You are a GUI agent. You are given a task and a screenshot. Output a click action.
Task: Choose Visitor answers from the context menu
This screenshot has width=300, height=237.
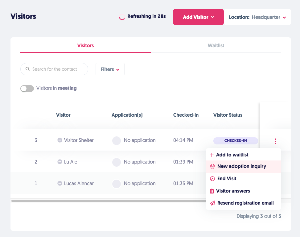[233, 191]
